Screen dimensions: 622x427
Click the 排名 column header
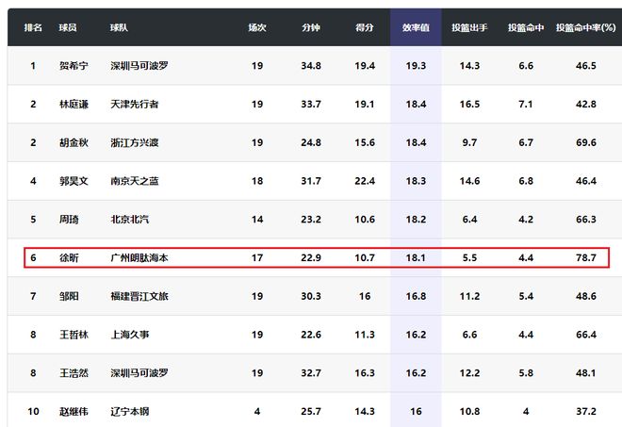(x=32, y=28)
